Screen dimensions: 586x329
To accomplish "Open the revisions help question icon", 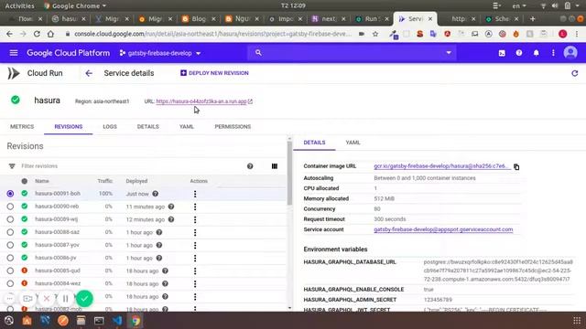I will (250, 166).
